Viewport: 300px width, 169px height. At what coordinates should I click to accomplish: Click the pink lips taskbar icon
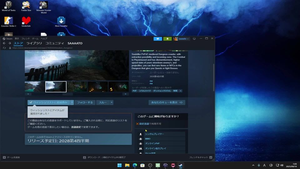coord(173,165)
